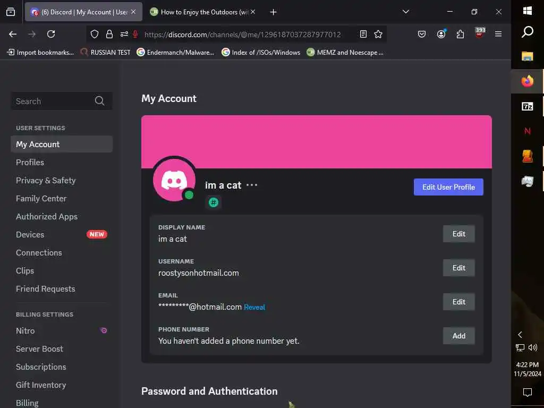The height and width of the screenshot is (408, 544).
Task: Click the Discord profile avatar
Action: 174,180
